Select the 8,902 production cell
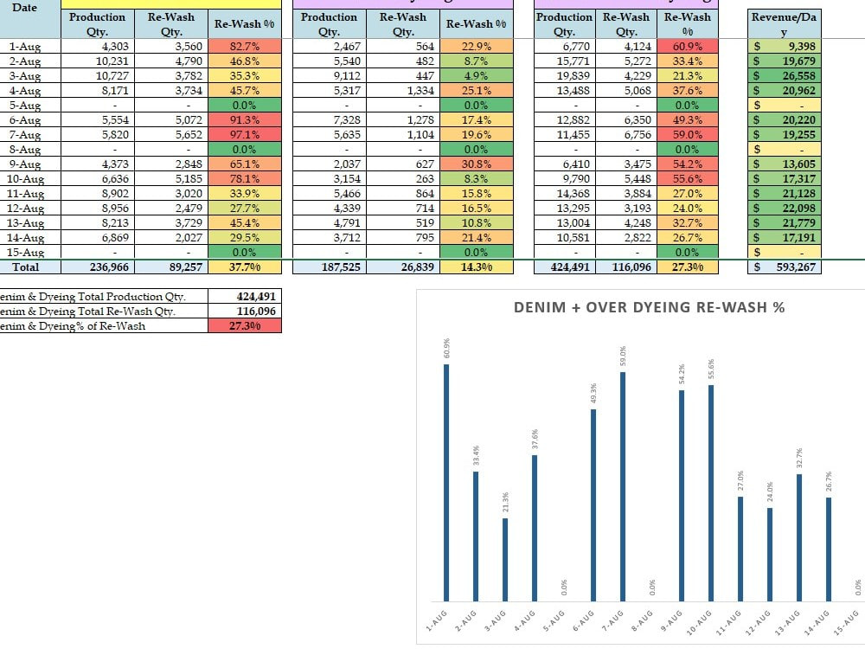This screenshot has width=865, height=649. click(x=98, y=193)
